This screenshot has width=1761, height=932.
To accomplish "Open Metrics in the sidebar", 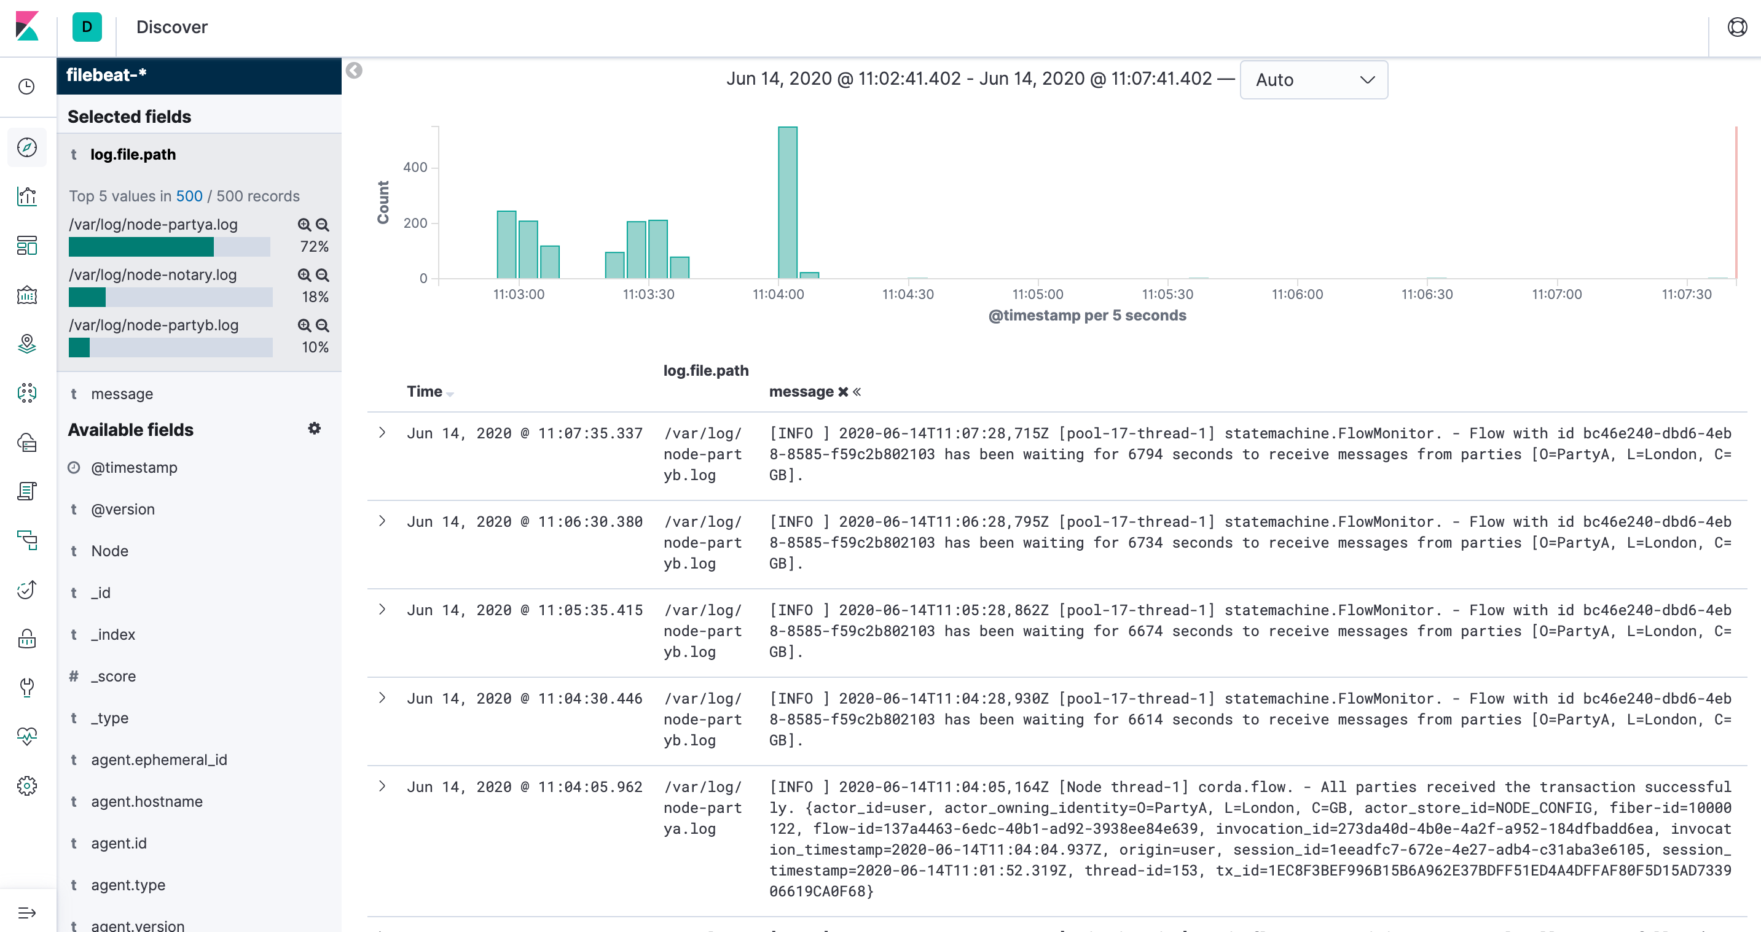I will 26,442.
